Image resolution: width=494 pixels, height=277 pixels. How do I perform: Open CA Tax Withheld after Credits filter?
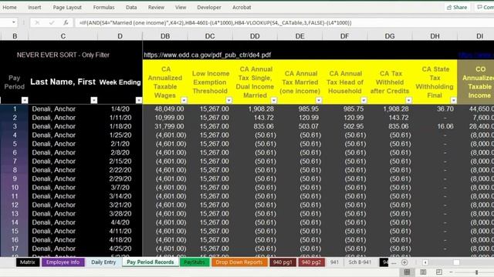tap(408, 100)
